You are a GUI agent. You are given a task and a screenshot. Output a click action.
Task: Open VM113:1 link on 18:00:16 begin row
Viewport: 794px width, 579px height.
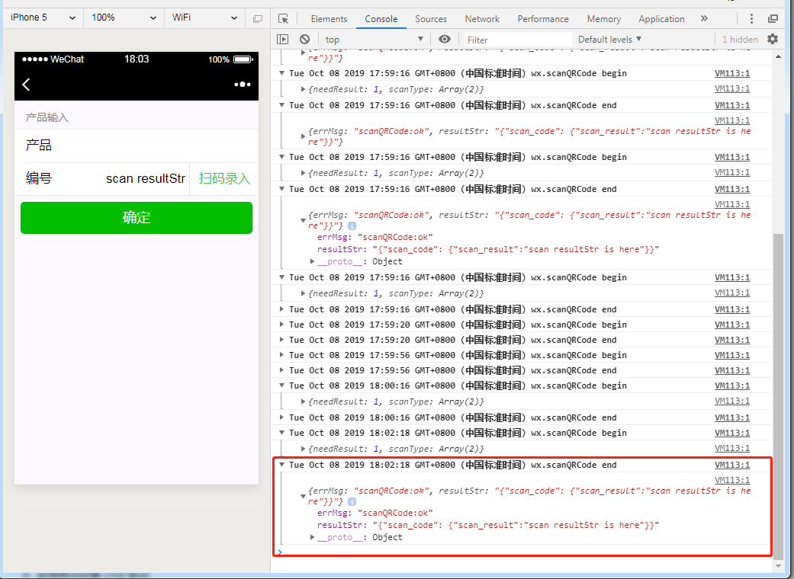[x=732, y=385]
